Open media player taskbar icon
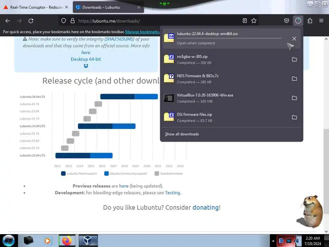The height and width of the screenshot is (247, 329). [x=48, y=241]
